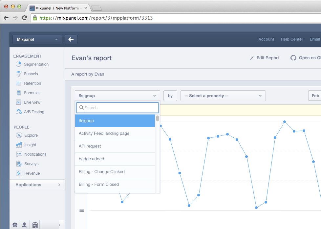Click the Mixpanel tab favicon
Viewport: 321px width, 229px height.
pos(32,8)
